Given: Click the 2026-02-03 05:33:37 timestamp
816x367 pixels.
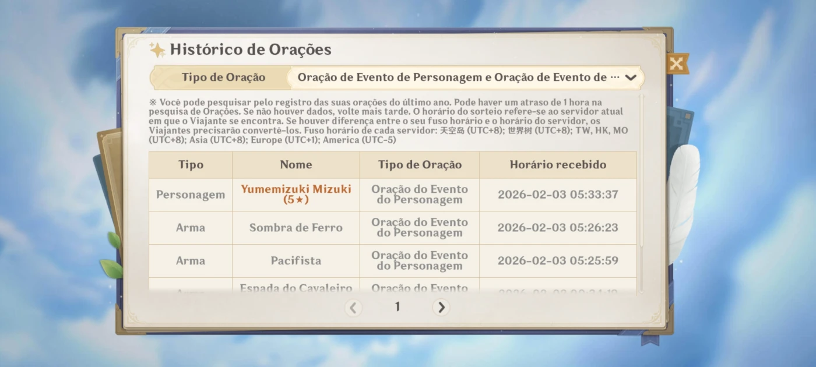Looking at the screenshot, I should point(557,195).
